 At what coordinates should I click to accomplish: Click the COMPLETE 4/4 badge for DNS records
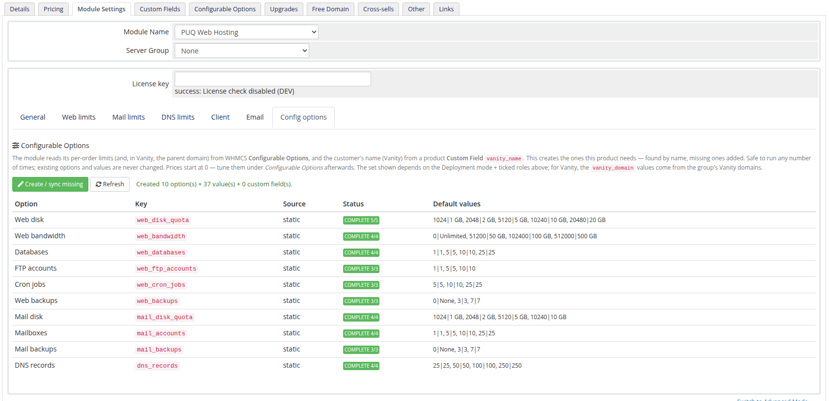[x=361, y=366]
